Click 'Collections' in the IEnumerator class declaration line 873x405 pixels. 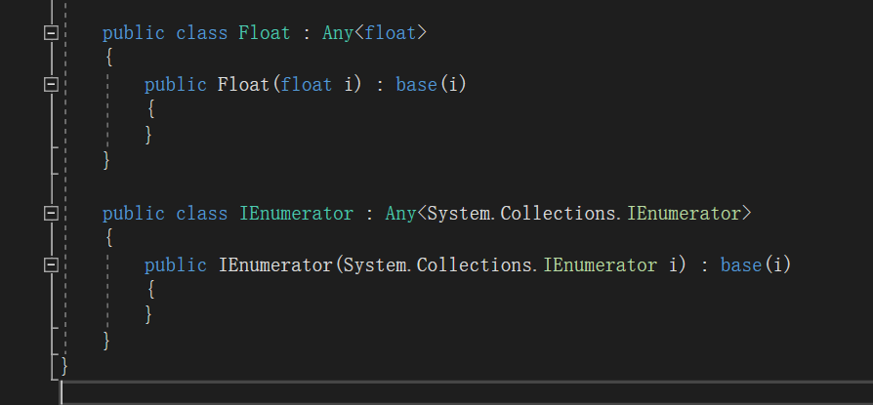click(558, 214)
